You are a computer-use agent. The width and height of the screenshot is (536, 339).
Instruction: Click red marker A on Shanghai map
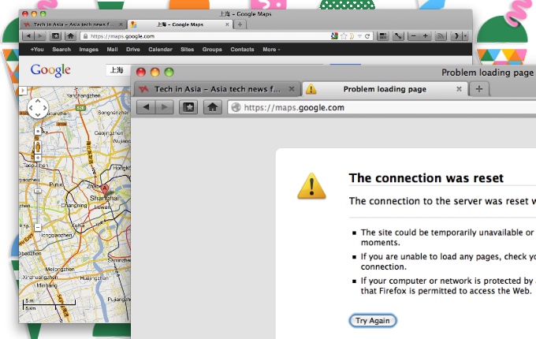(105, 188)
